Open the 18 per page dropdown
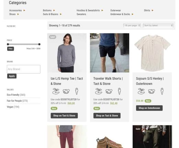Screen dimensions: 179x148 (132, 25)
